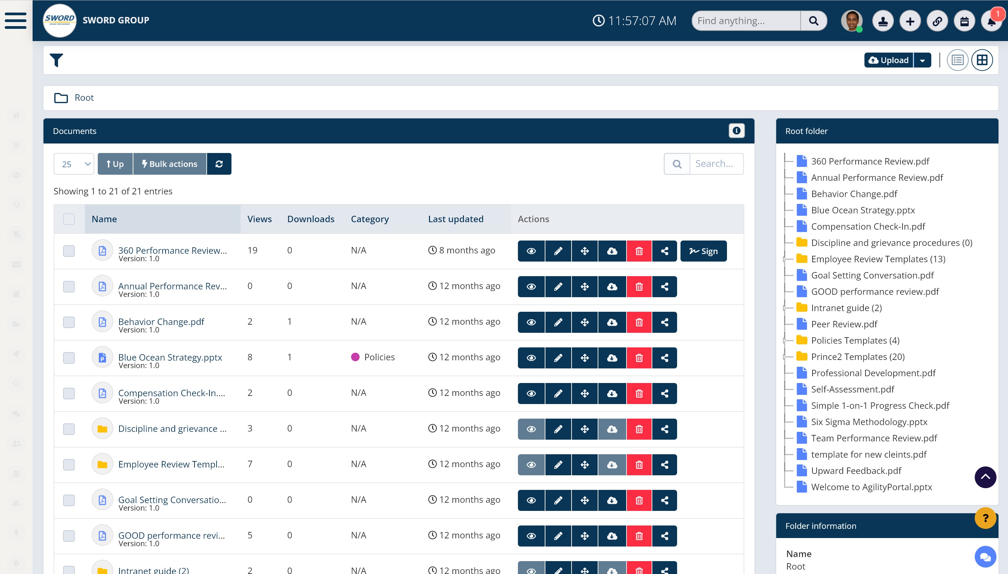This screenshot has width=1008, height=574.
Task: Switch to grid view layout
Action: tap(982, 60)
